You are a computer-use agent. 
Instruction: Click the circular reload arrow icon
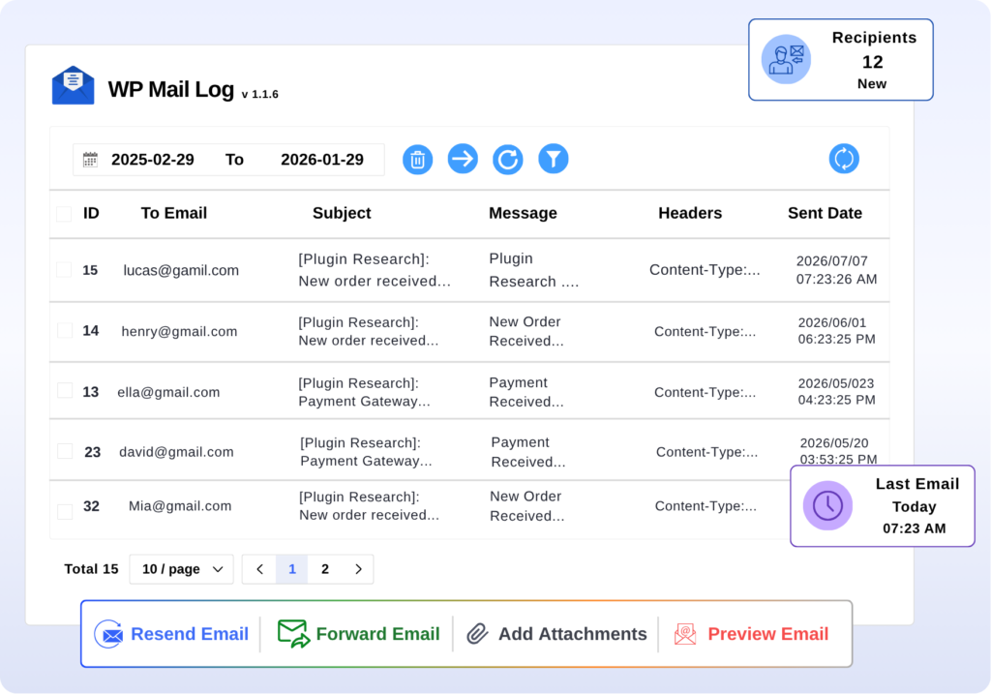coord(507,160)
